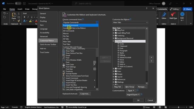This screenshot has width=194, height=109.
Task: Click the zoom slider handle
Action: click(x=179, y=107)
